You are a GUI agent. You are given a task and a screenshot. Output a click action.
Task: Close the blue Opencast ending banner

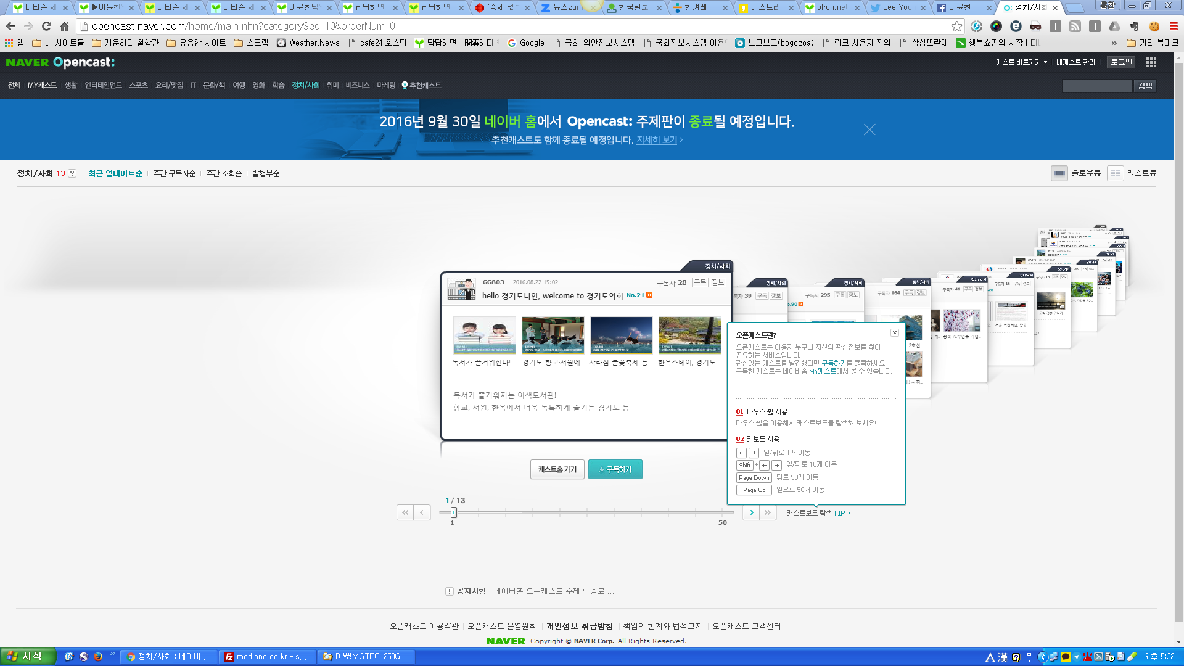(869, 129)
